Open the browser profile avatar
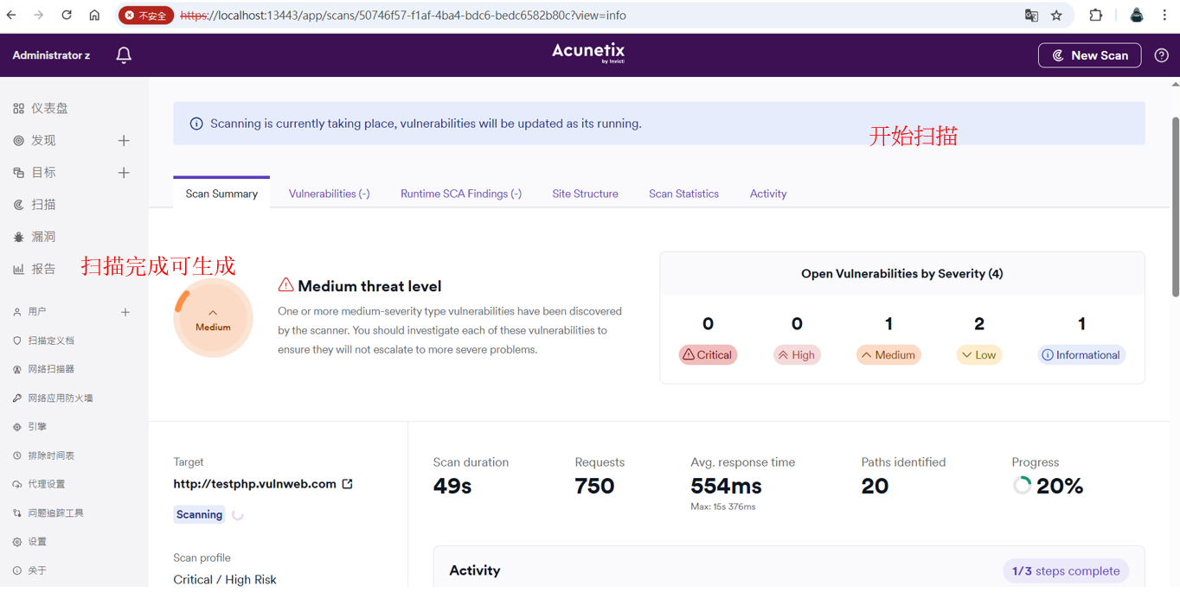The width and height of the screenshot is (1180, 605). 1137,16
